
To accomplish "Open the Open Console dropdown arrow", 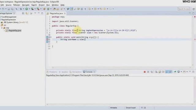I will 187,72.
